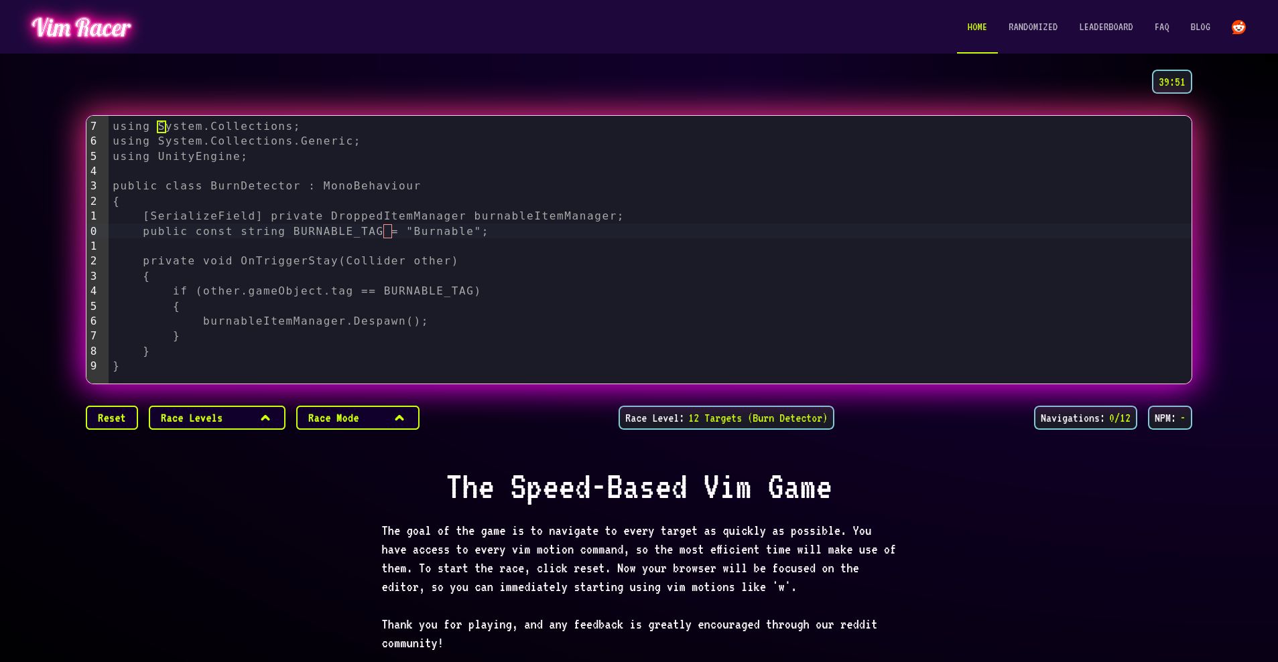Expand the Race Mode selector
This screenshot has width=1278, height=662.
click(357, 418)
